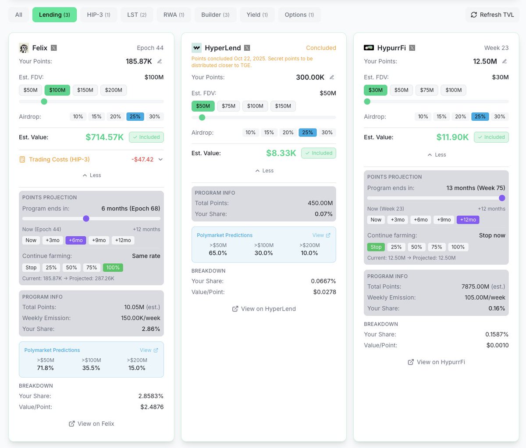Expand Trading Costs (HIP-3) chevron
Viewport: 526px width, 448px height.
[x=160, y=159]
